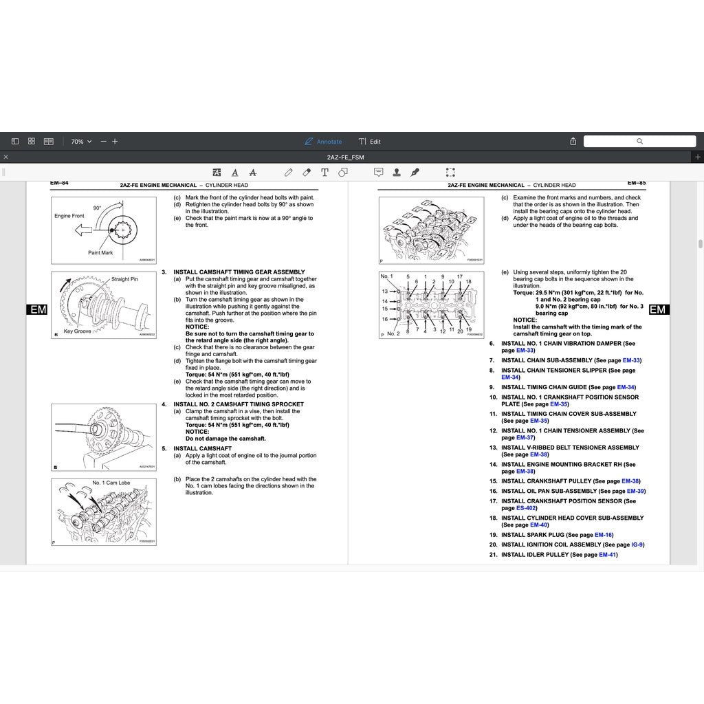
Task: Close the 2AZ-FE_FSM tab
Action: coord(6,157)
